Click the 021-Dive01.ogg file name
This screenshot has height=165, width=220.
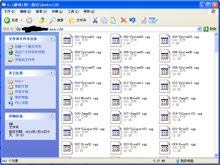pyautogui.click(x=184, y=129)
